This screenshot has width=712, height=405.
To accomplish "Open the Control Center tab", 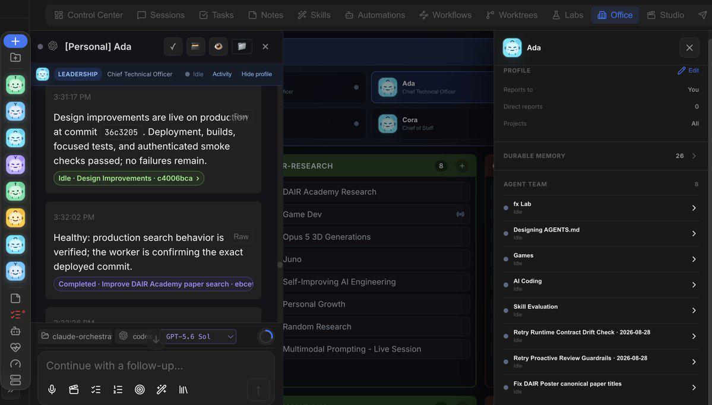I will click(x=88, y=15).
